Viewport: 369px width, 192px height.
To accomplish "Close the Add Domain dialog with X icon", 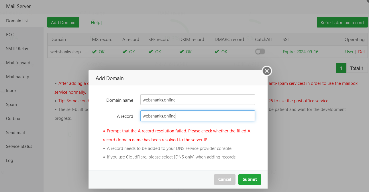I will [267, 71].
